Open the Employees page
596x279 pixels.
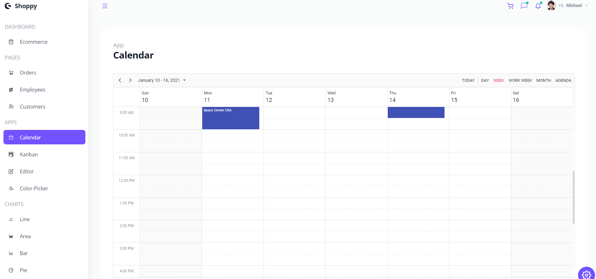coord(44,90)
